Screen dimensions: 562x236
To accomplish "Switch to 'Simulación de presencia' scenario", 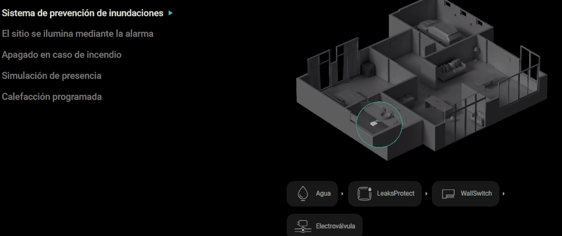I will [x=51, y=76].
